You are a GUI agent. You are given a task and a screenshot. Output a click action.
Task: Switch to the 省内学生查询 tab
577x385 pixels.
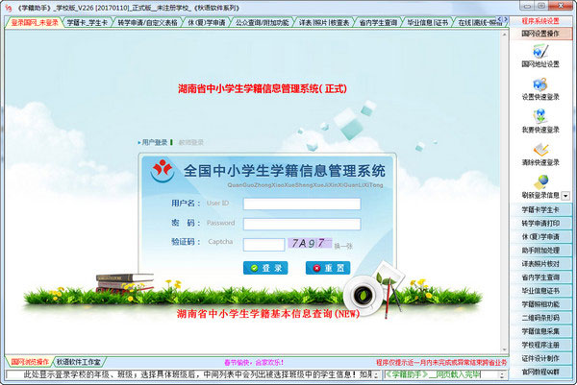(378, 22)
